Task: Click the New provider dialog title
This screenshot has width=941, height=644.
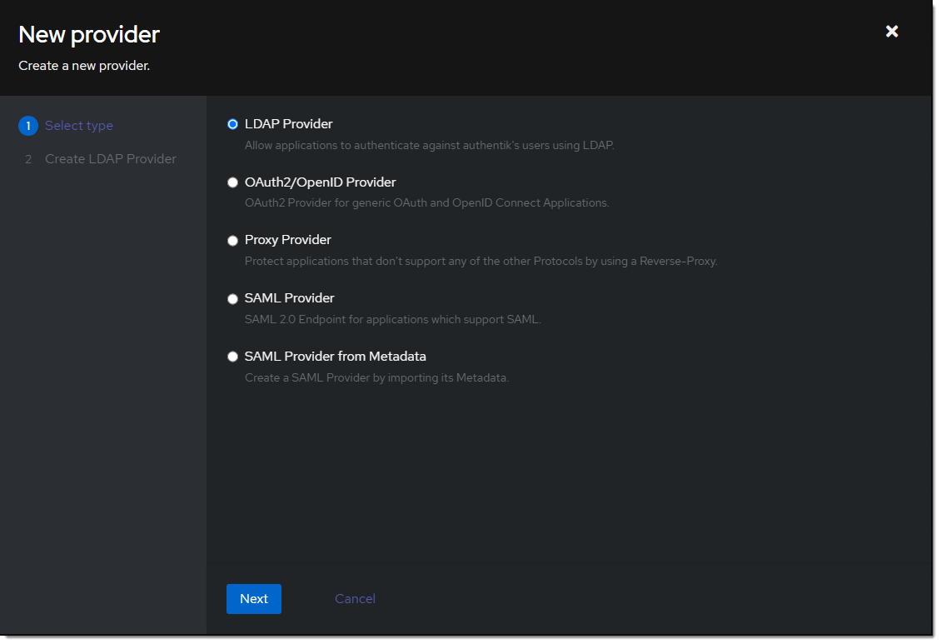Action: click(x=89, y=35)
